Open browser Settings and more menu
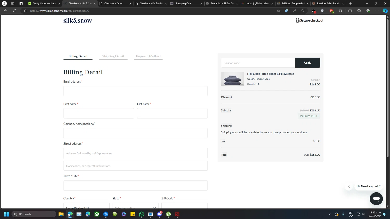The height and width of the screenshot is (219, 390). click(x=377, y=11)
